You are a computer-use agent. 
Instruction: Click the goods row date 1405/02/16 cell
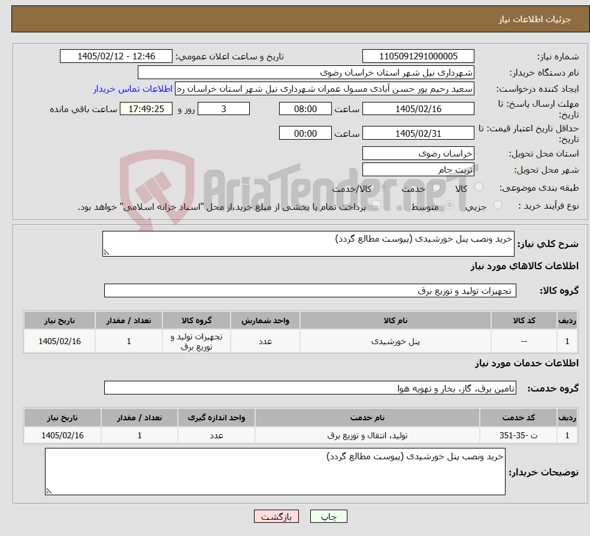click(59, 341)
